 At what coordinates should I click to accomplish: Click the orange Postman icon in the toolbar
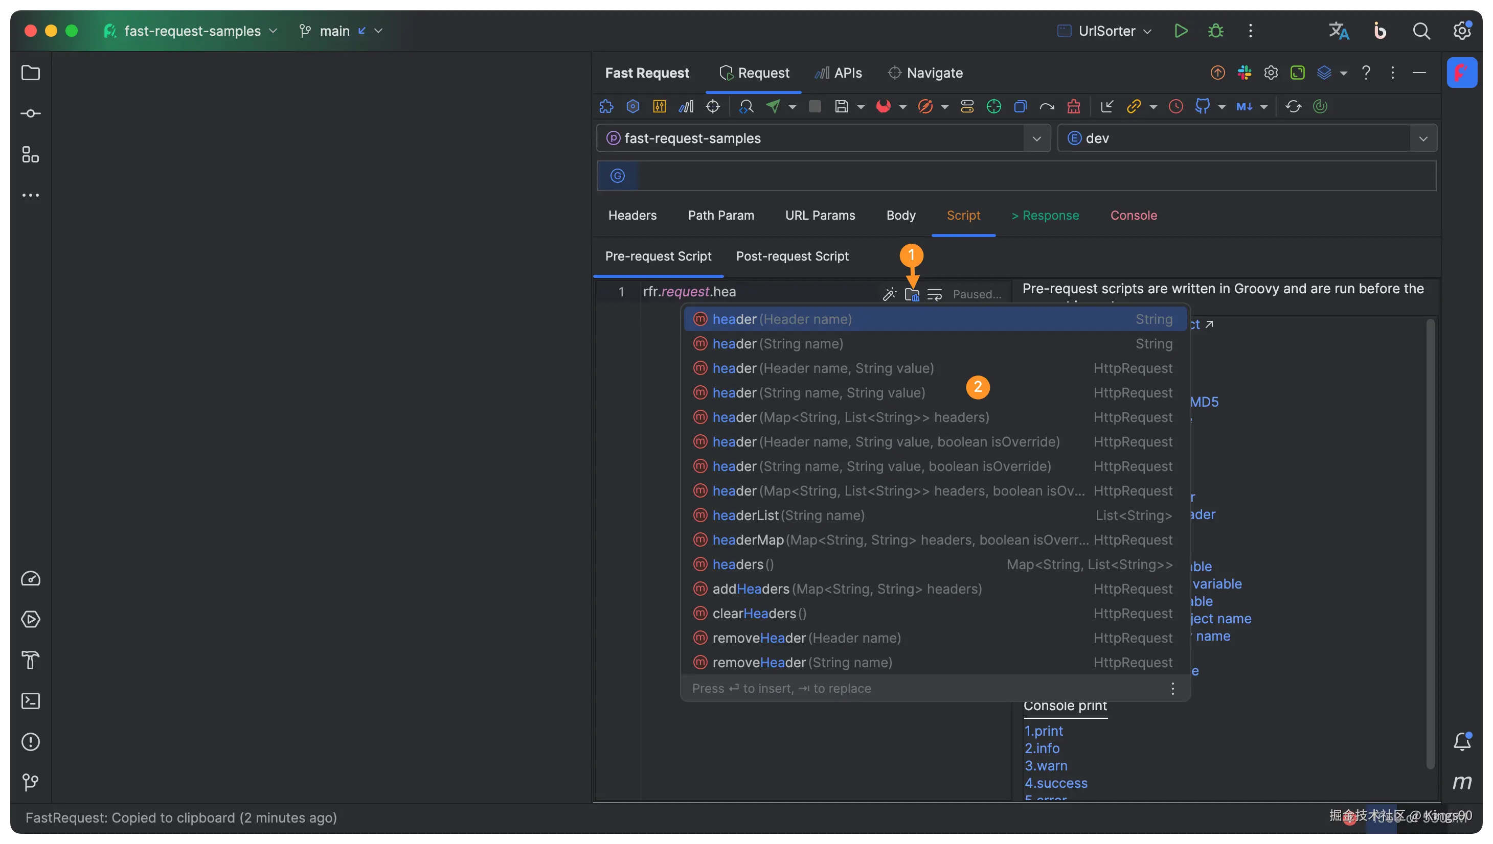click(x=925, y=106)
